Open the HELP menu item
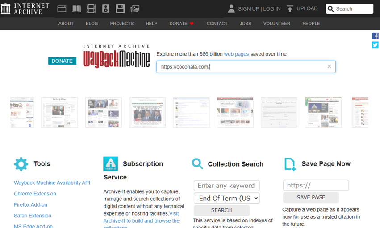Image resolution: width=380 pixels, height=228 pixels. tap(151, 24)
